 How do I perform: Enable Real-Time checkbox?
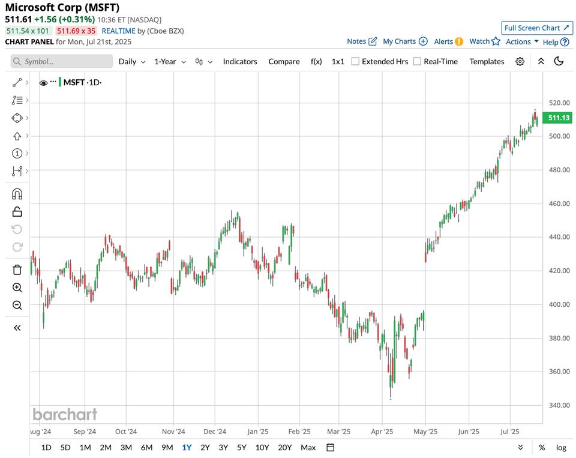tap(417, 61)
